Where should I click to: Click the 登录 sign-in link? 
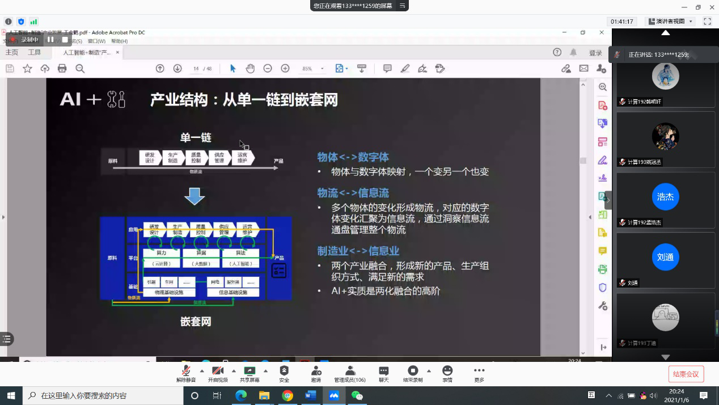pos(595,53)
